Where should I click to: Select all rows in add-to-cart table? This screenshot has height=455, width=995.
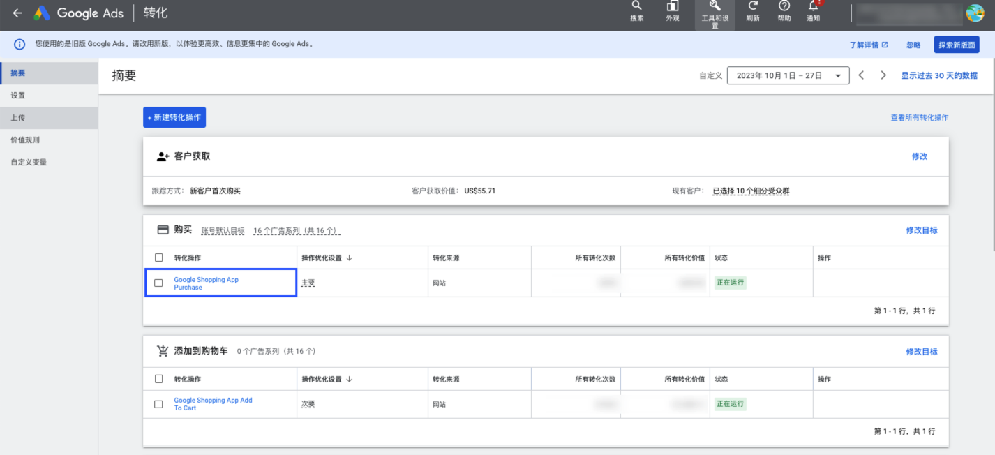[x=158, y=379]
